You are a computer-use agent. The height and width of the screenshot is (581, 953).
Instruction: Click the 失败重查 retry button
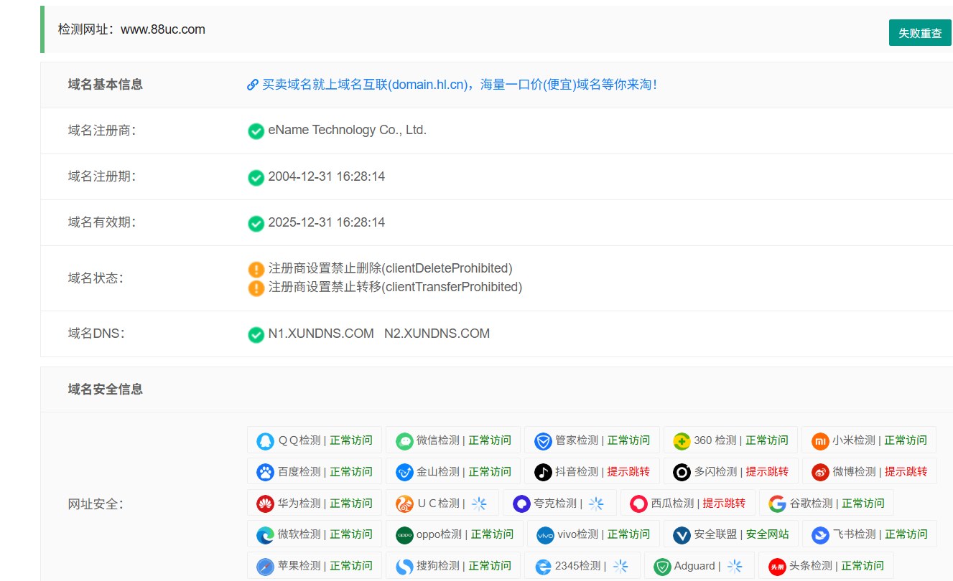tap(919, 32)
